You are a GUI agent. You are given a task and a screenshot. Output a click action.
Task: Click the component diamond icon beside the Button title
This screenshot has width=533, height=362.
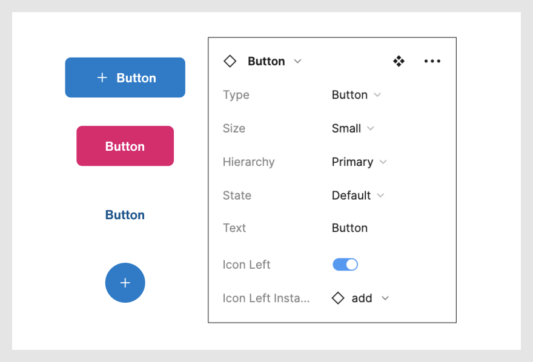point(230,62)
